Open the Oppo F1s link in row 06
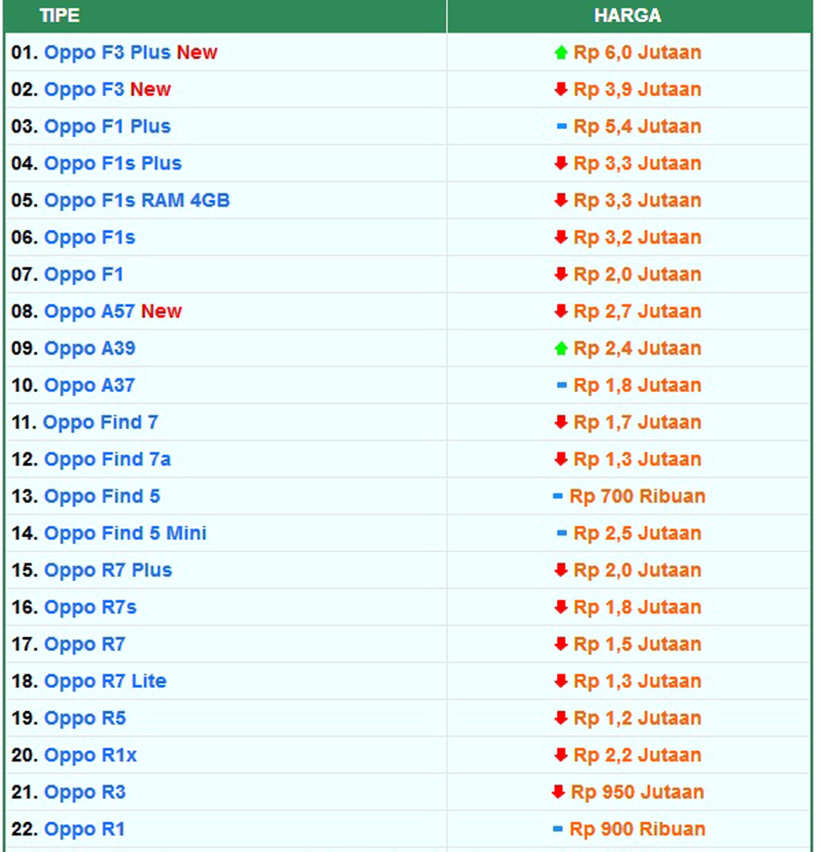The image size is (820, 852). 89,237
